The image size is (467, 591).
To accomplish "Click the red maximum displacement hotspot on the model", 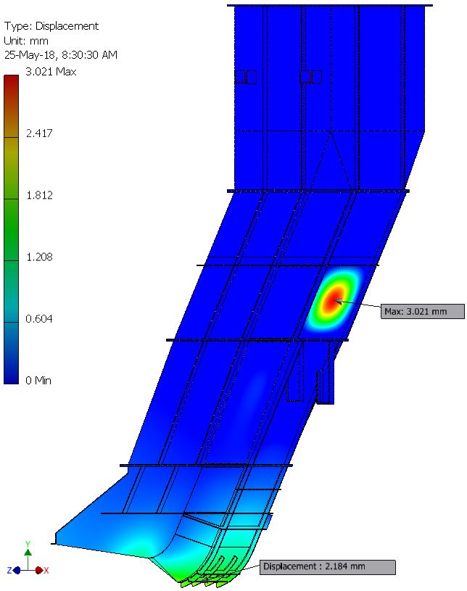I will coord(334,299).
